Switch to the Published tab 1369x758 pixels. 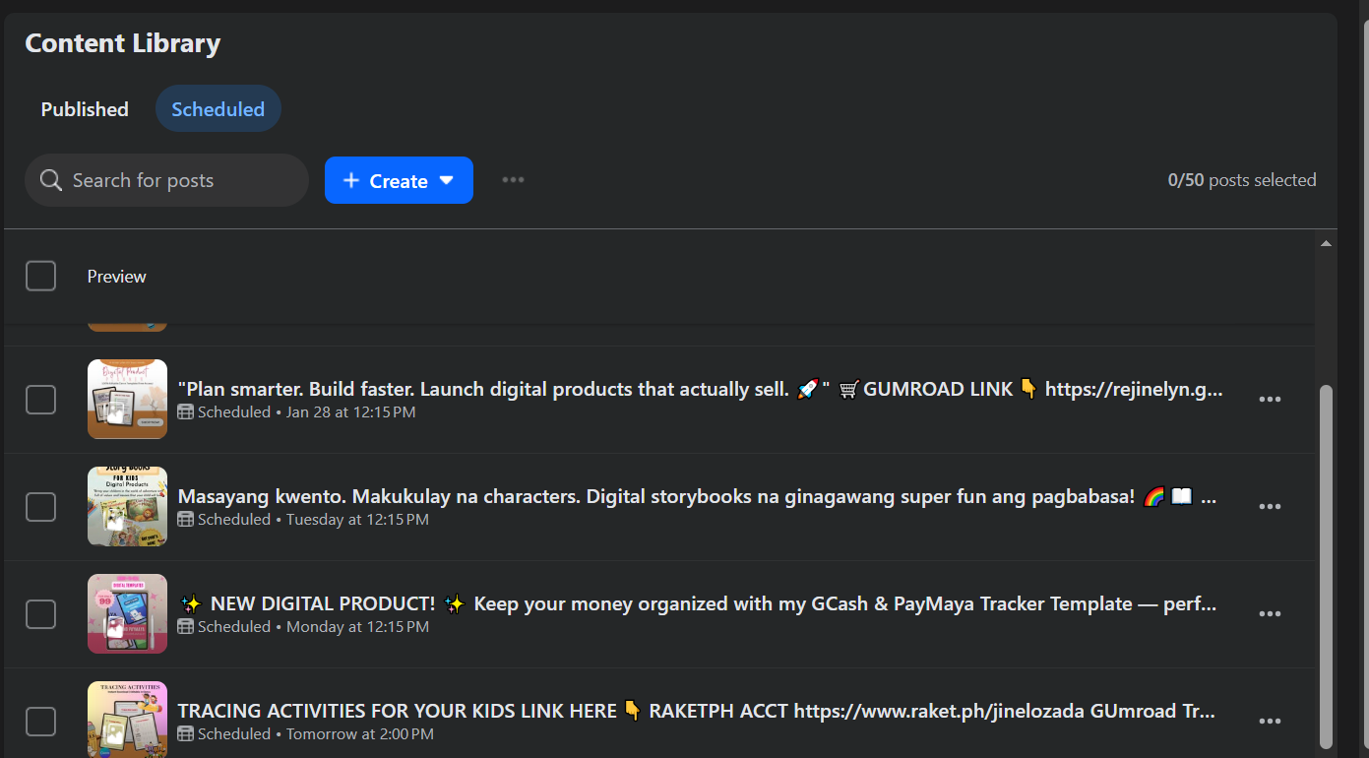coord(85,109)
